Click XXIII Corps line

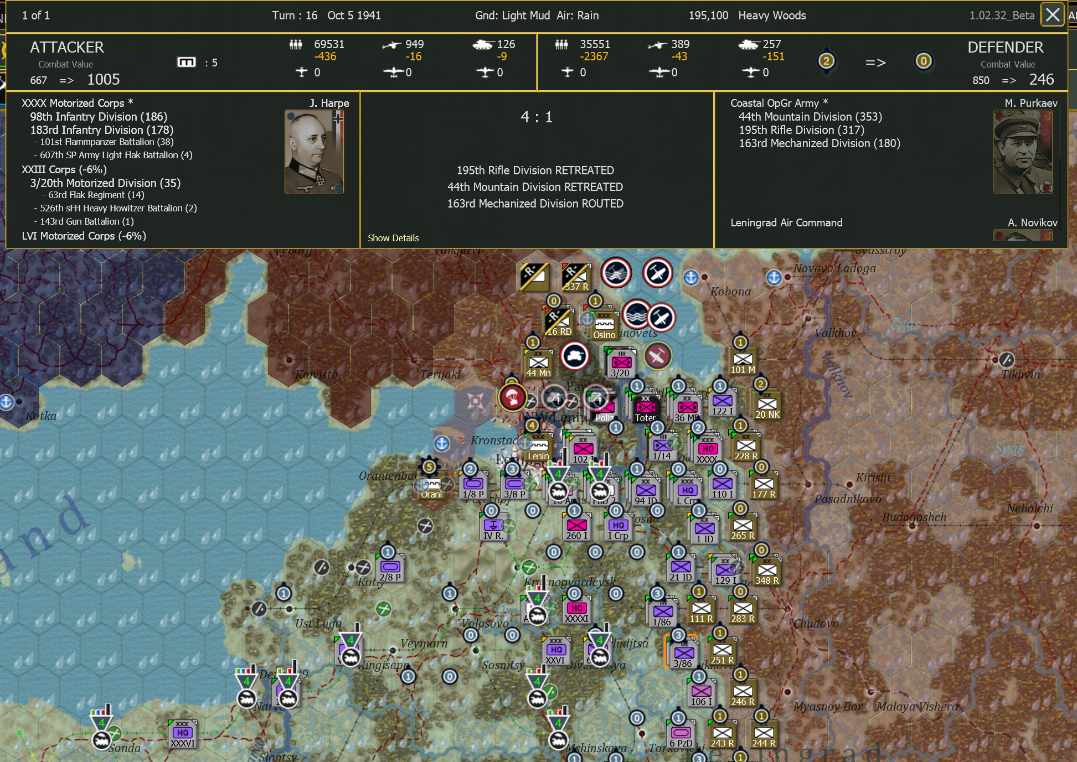click(64, 170)
